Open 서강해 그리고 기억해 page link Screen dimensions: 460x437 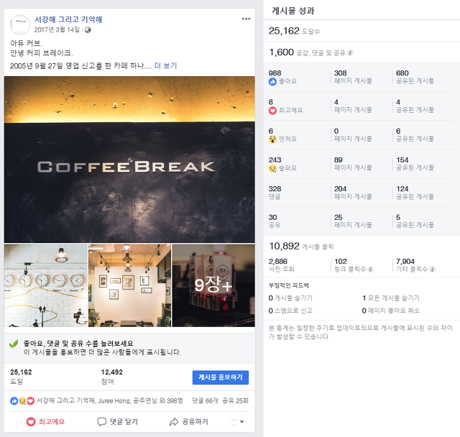(x=68, y=19)
